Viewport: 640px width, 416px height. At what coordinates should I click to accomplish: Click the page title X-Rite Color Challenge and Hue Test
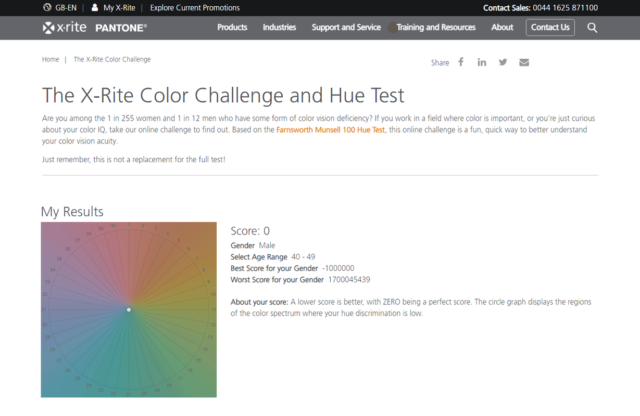[223, 96]
